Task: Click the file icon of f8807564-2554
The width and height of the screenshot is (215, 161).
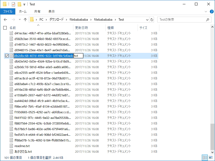Action: [11, 123]
